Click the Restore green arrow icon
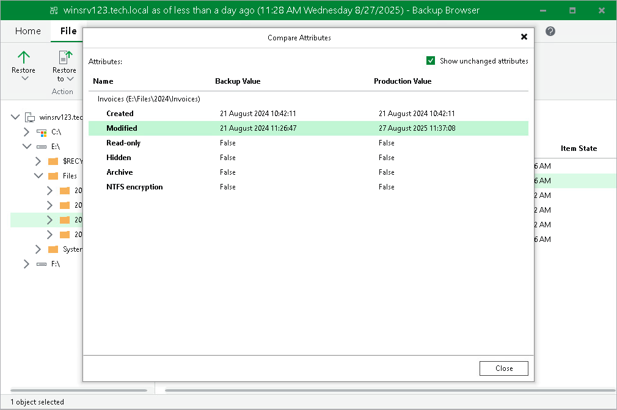 click(x=24, y=57)
